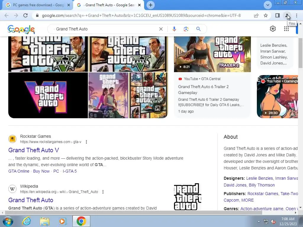303x227 pixels.
Task: Start voice search with microphone
Action: pyautogui.click(x=174, y=29)
